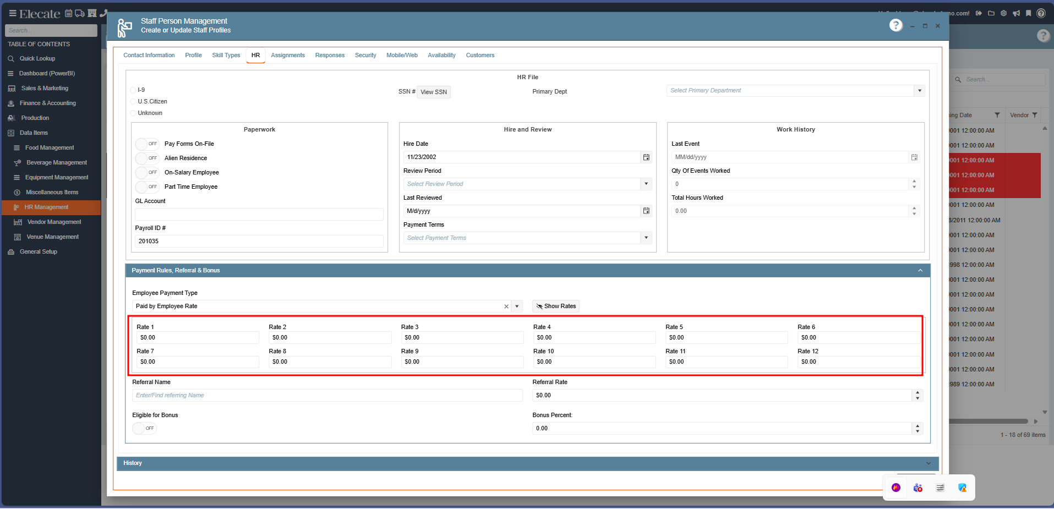Clear the Employee Payment Type selection
Screen dimensions: 1054x509
[x=506, y=307]
